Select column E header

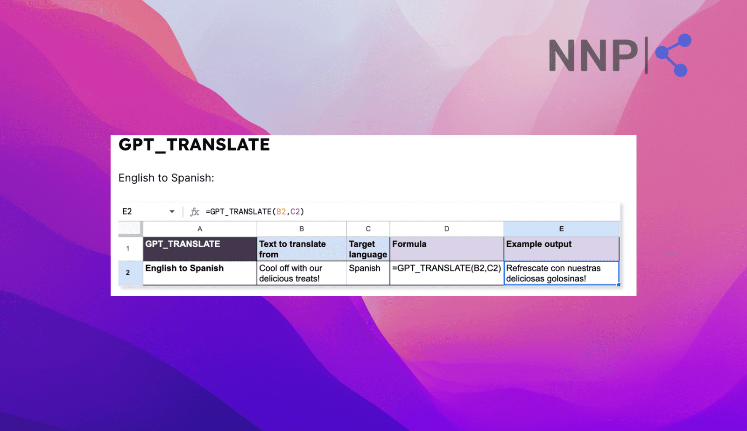[x=562, y=229]
